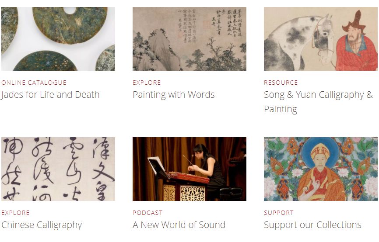Go to Song & Yuan Calligraphy & Painting

[x=318, y=102]
